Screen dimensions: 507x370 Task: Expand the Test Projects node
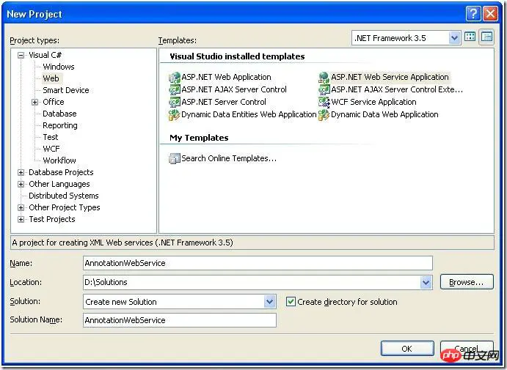point(21,219)
